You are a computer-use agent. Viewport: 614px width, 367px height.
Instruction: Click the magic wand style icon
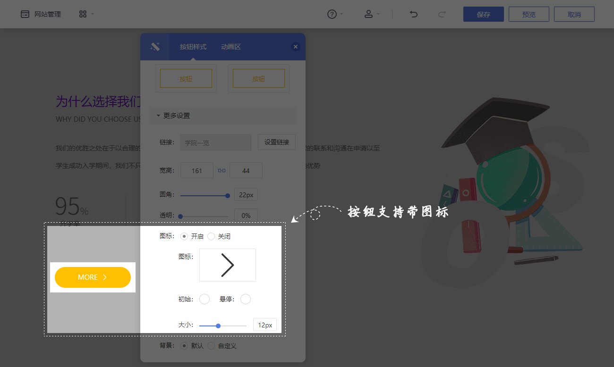click(x=155, y=47)
